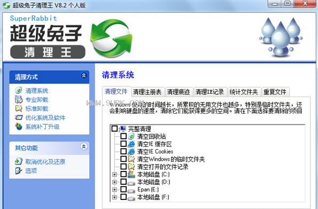Click the green SuperRabbit arrows logo
The width and height of the screenshot is (318, 209).
111,38
